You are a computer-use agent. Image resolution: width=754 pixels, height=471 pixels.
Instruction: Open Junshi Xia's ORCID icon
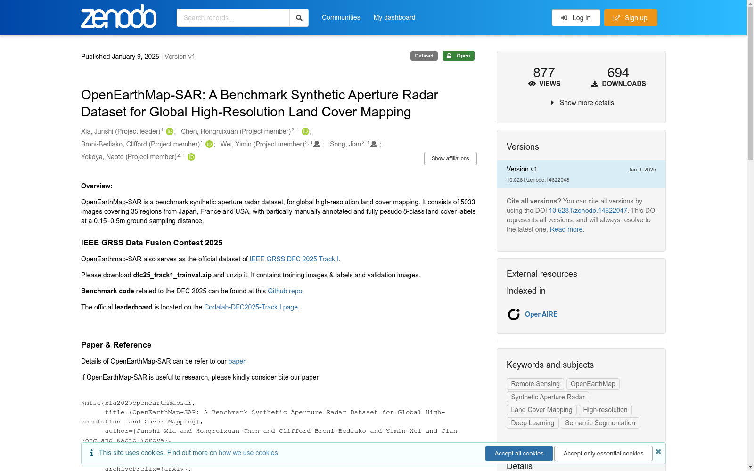coord(170,131)
